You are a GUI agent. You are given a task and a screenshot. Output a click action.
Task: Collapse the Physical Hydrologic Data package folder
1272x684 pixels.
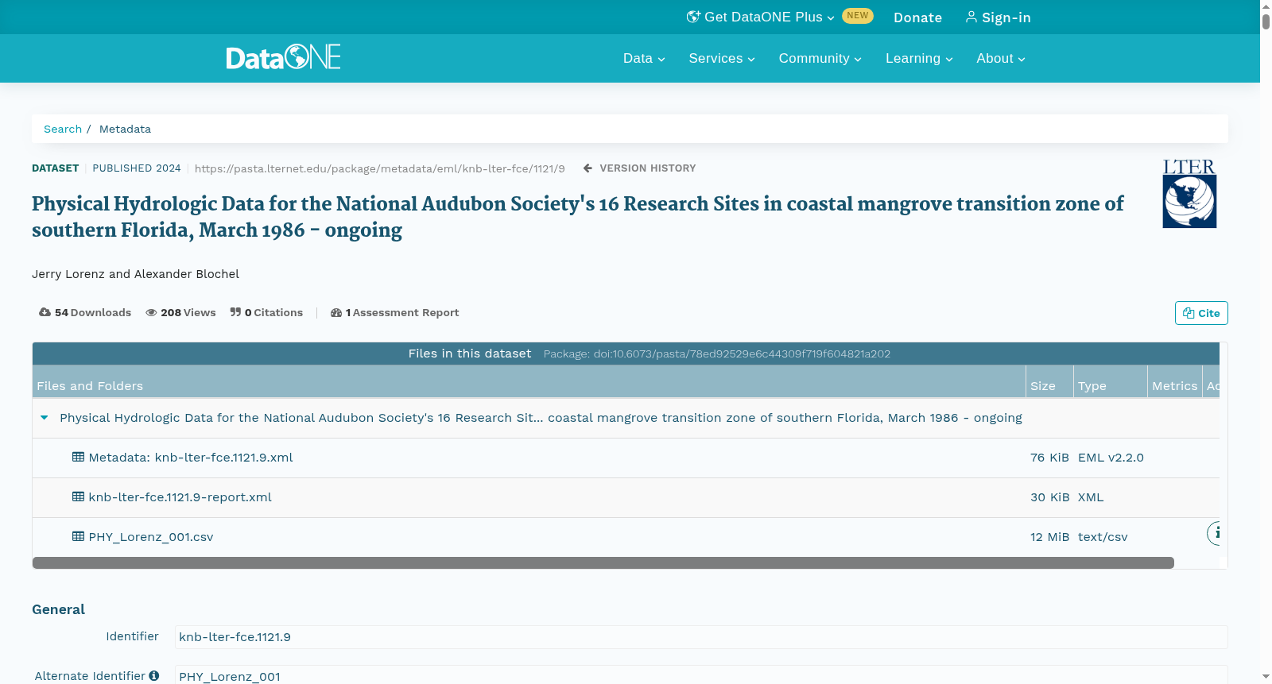[x=45, y=417]
